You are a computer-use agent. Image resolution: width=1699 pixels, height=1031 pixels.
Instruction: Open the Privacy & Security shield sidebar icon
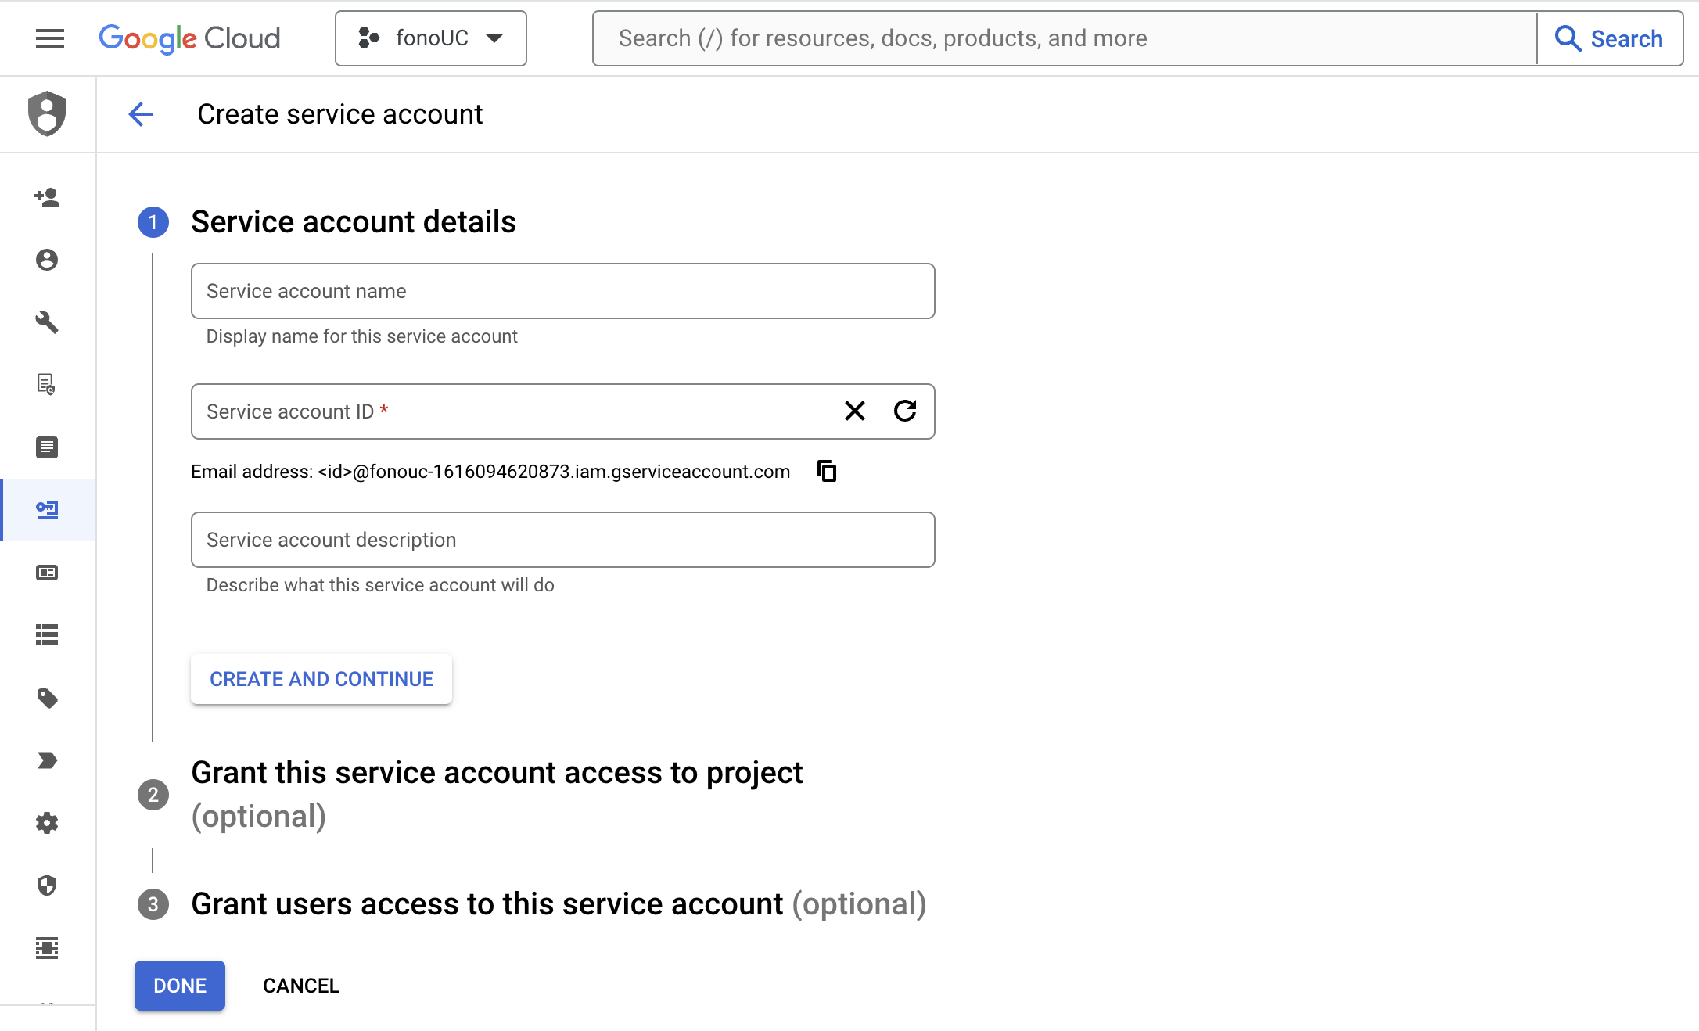tap(47, 886)
